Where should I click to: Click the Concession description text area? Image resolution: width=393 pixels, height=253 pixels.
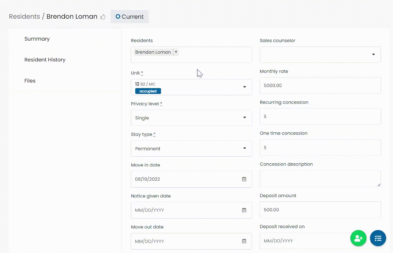click(320, 178)
